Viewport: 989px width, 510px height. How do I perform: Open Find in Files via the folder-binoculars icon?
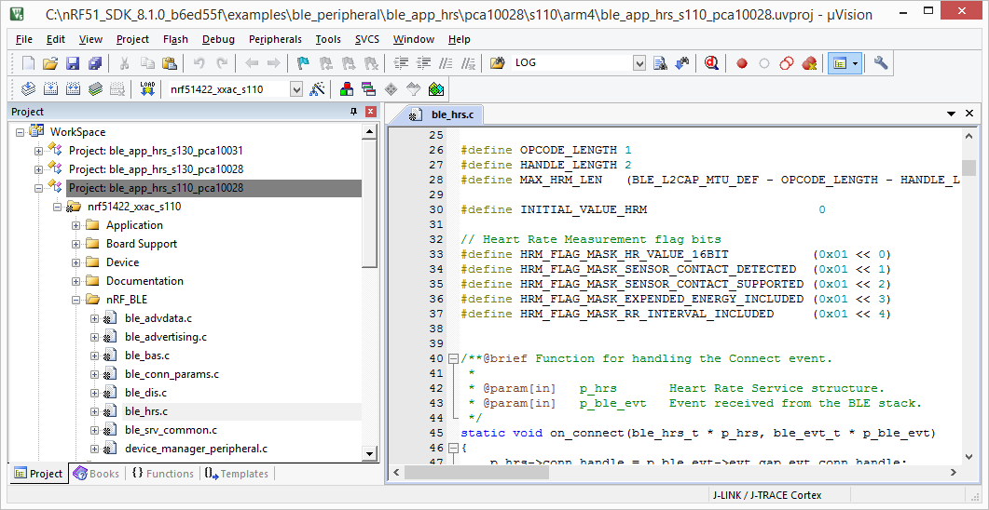coord(498,63)
